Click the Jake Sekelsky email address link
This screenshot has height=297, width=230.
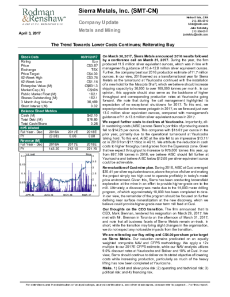pyautogui.click(x=195, y=34)
